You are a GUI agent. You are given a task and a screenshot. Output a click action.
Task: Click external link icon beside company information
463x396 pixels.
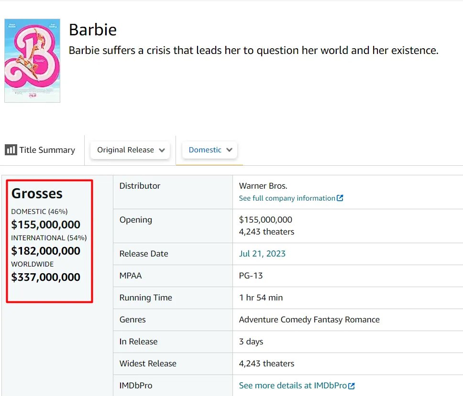(x=340, y=198)
